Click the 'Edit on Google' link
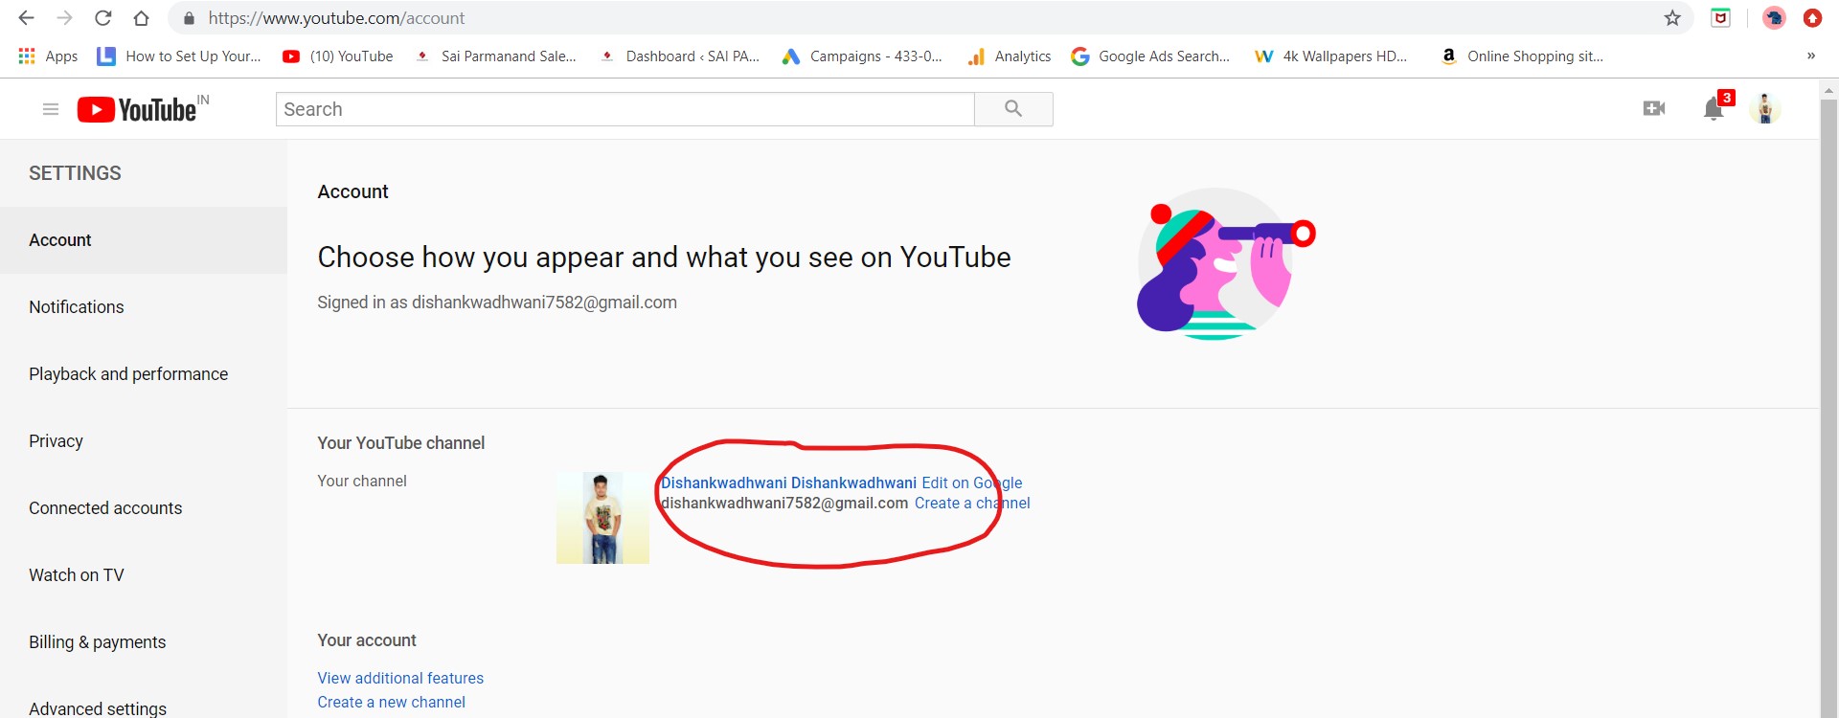Image resolution: width=1839 pixels, height=718 pixels. coord(972,483)
